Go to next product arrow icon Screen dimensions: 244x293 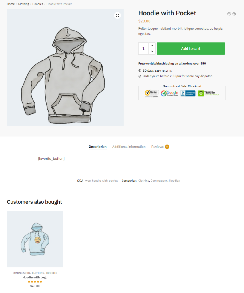tap(234, 14)
